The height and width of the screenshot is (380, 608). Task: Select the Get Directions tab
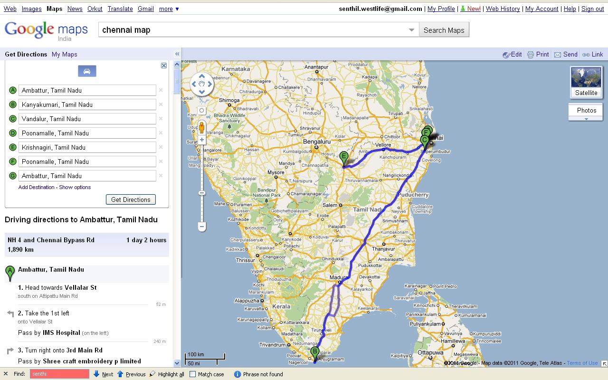click(26, 54)
